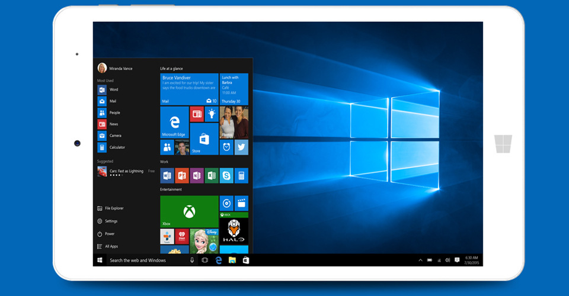Launch Camera from the Most Used list
The image size is (569, 296).
pos(110,136)
